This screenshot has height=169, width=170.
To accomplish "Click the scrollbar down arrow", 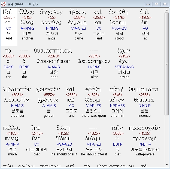I will (x=166, y=165).
